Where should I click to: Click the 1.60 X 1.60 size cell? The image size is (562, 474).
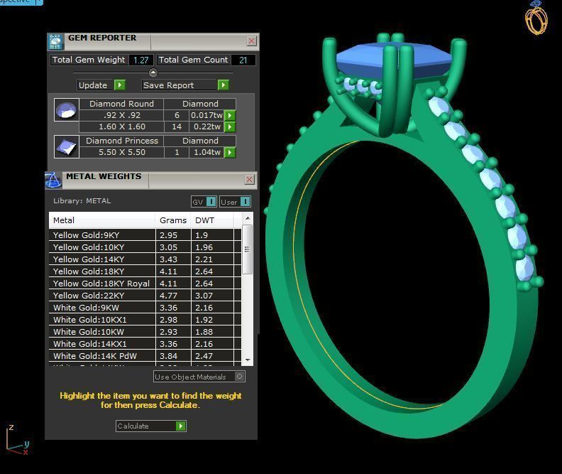pos(121,126)
